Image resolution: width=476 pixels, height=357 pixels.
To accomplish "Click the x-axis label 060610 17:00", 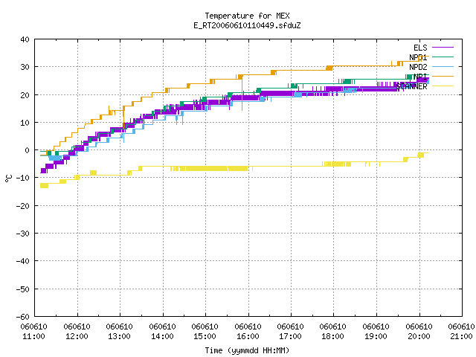I will tap(291, 332).
